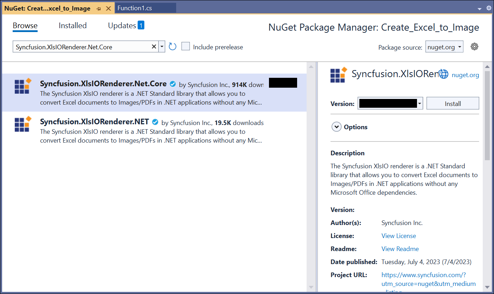This screenshot has height=294, width=494.
Task: Pin the NuGet tab with pin icon
Action: pyautogui.click(x=99, y=8)
